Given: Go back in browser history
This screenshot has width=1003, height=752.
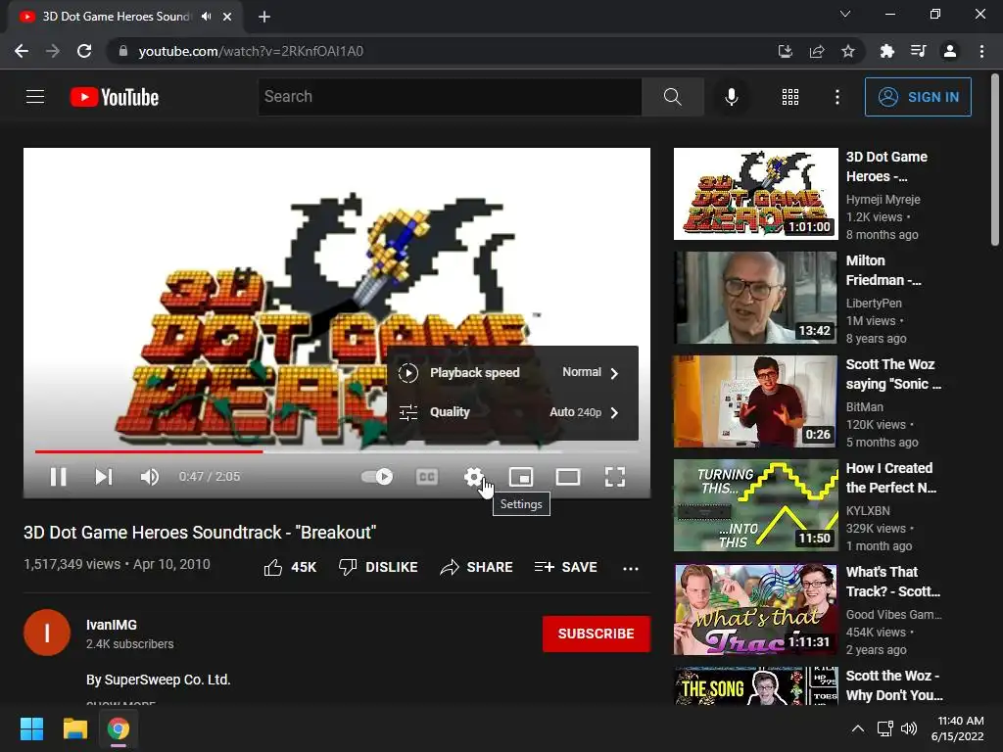Looking at the screenshot, I should pos(22,51).
